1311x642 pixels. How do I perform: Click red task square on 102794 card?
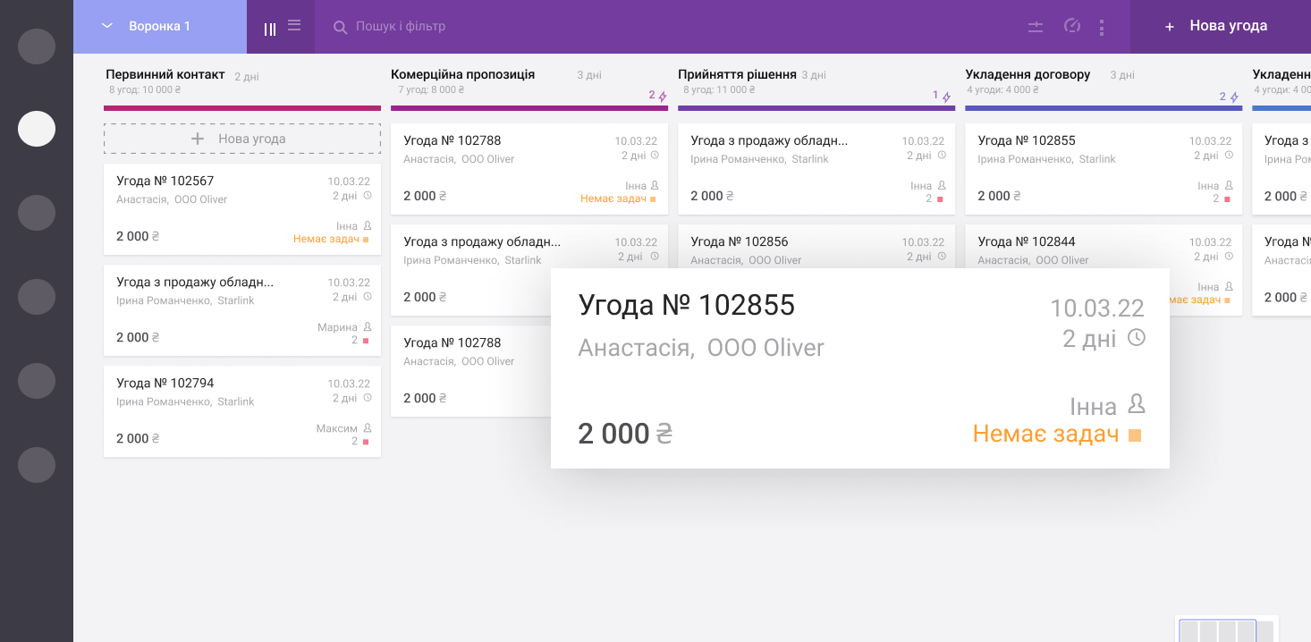[366, 442]
